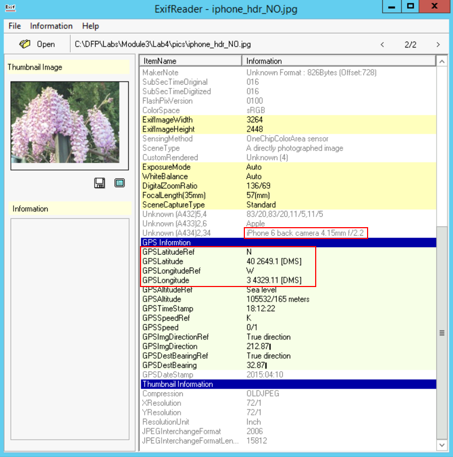453x457 pixels.
Task: Save thumbnail using the floppy disk icon
Action: coord(99,183)
